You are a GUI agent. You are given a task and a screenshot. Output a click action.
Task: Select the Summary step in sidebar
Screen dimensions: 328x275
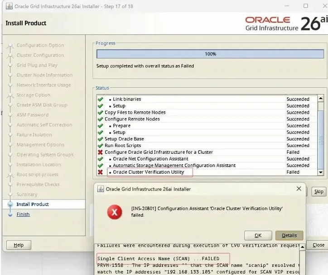(27, 194)
